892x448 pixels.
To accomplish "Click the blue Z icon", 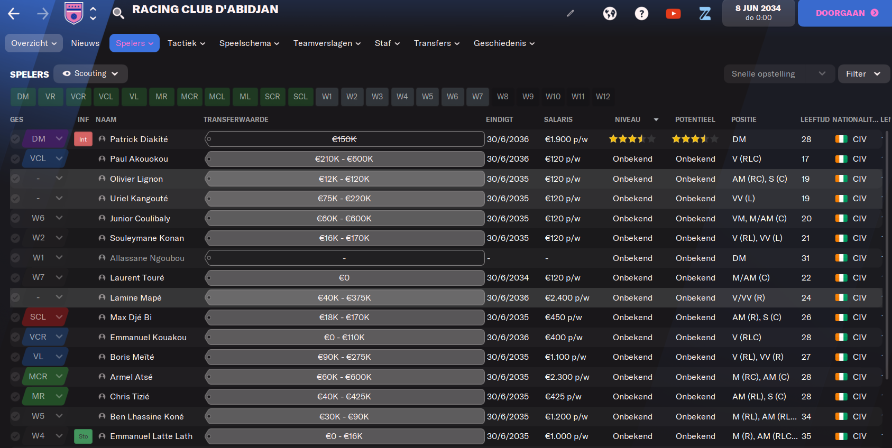I will [705, 13].
